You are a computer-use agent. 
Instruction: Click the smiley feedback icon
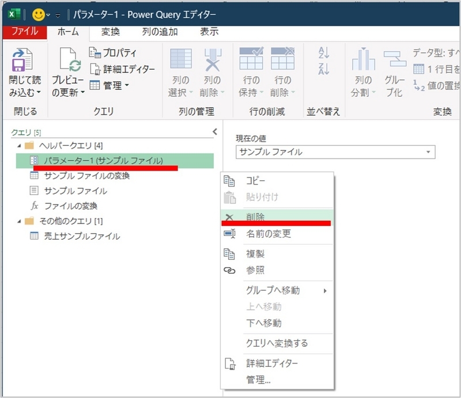(39, 14)
